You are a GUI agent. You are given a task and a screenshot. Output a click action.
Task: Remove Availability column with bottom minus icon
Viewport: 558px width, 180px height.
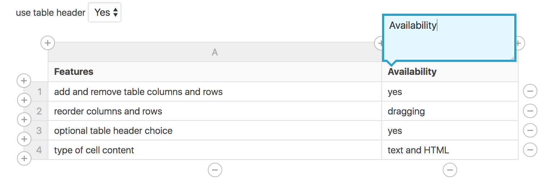click(x=450, y=170)
